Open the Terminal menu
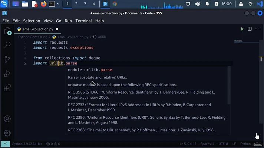Image resolution: width=264 pixels, height=148 pixels. (83, 21)
